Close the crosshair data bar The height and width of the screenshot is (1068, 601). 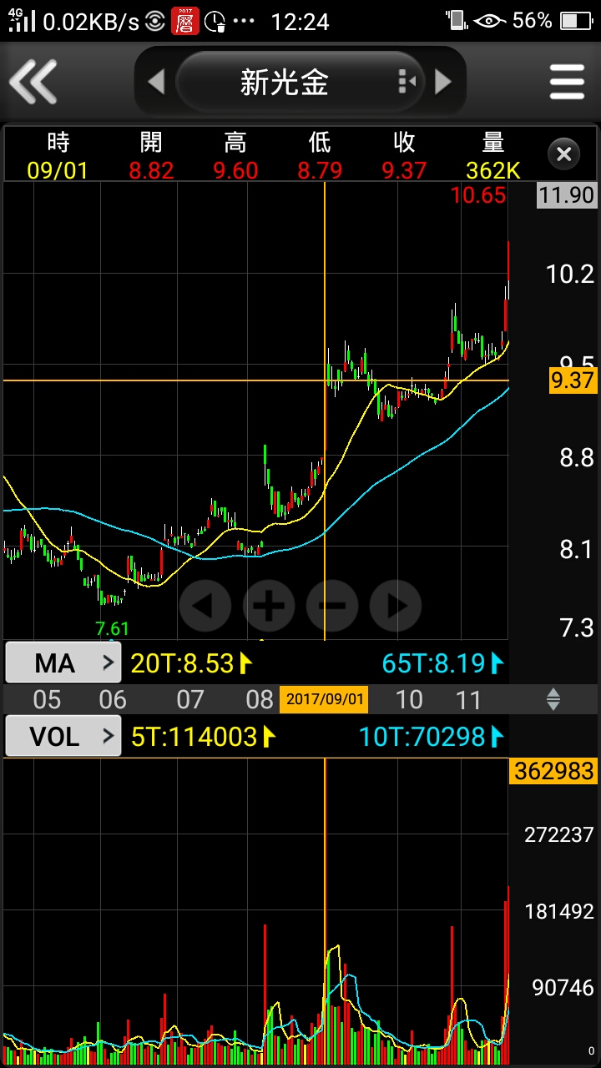[x=563, y=154]
